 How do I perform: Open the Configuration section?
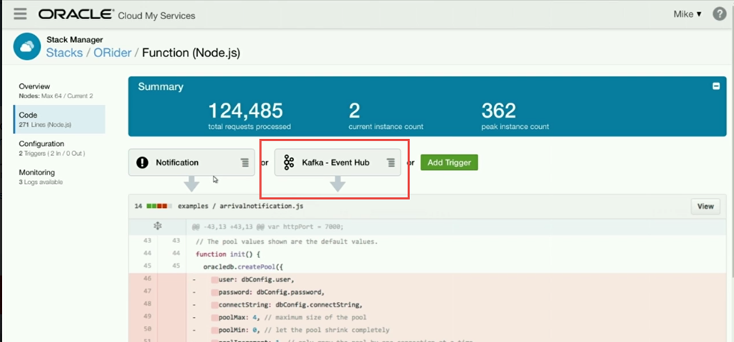click(42, 143)
